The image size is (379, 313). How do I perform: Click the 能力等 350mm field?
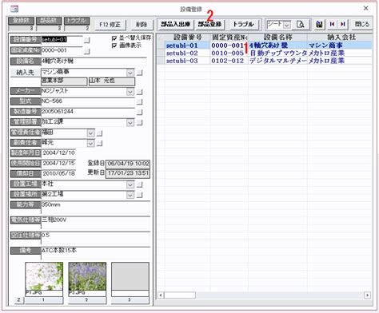pyautogui.click(x=95, y=208)
